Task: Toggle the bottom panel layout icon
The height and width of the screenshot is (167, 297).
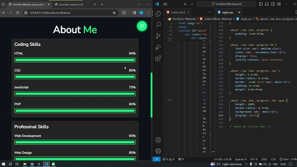Action: 267,4
